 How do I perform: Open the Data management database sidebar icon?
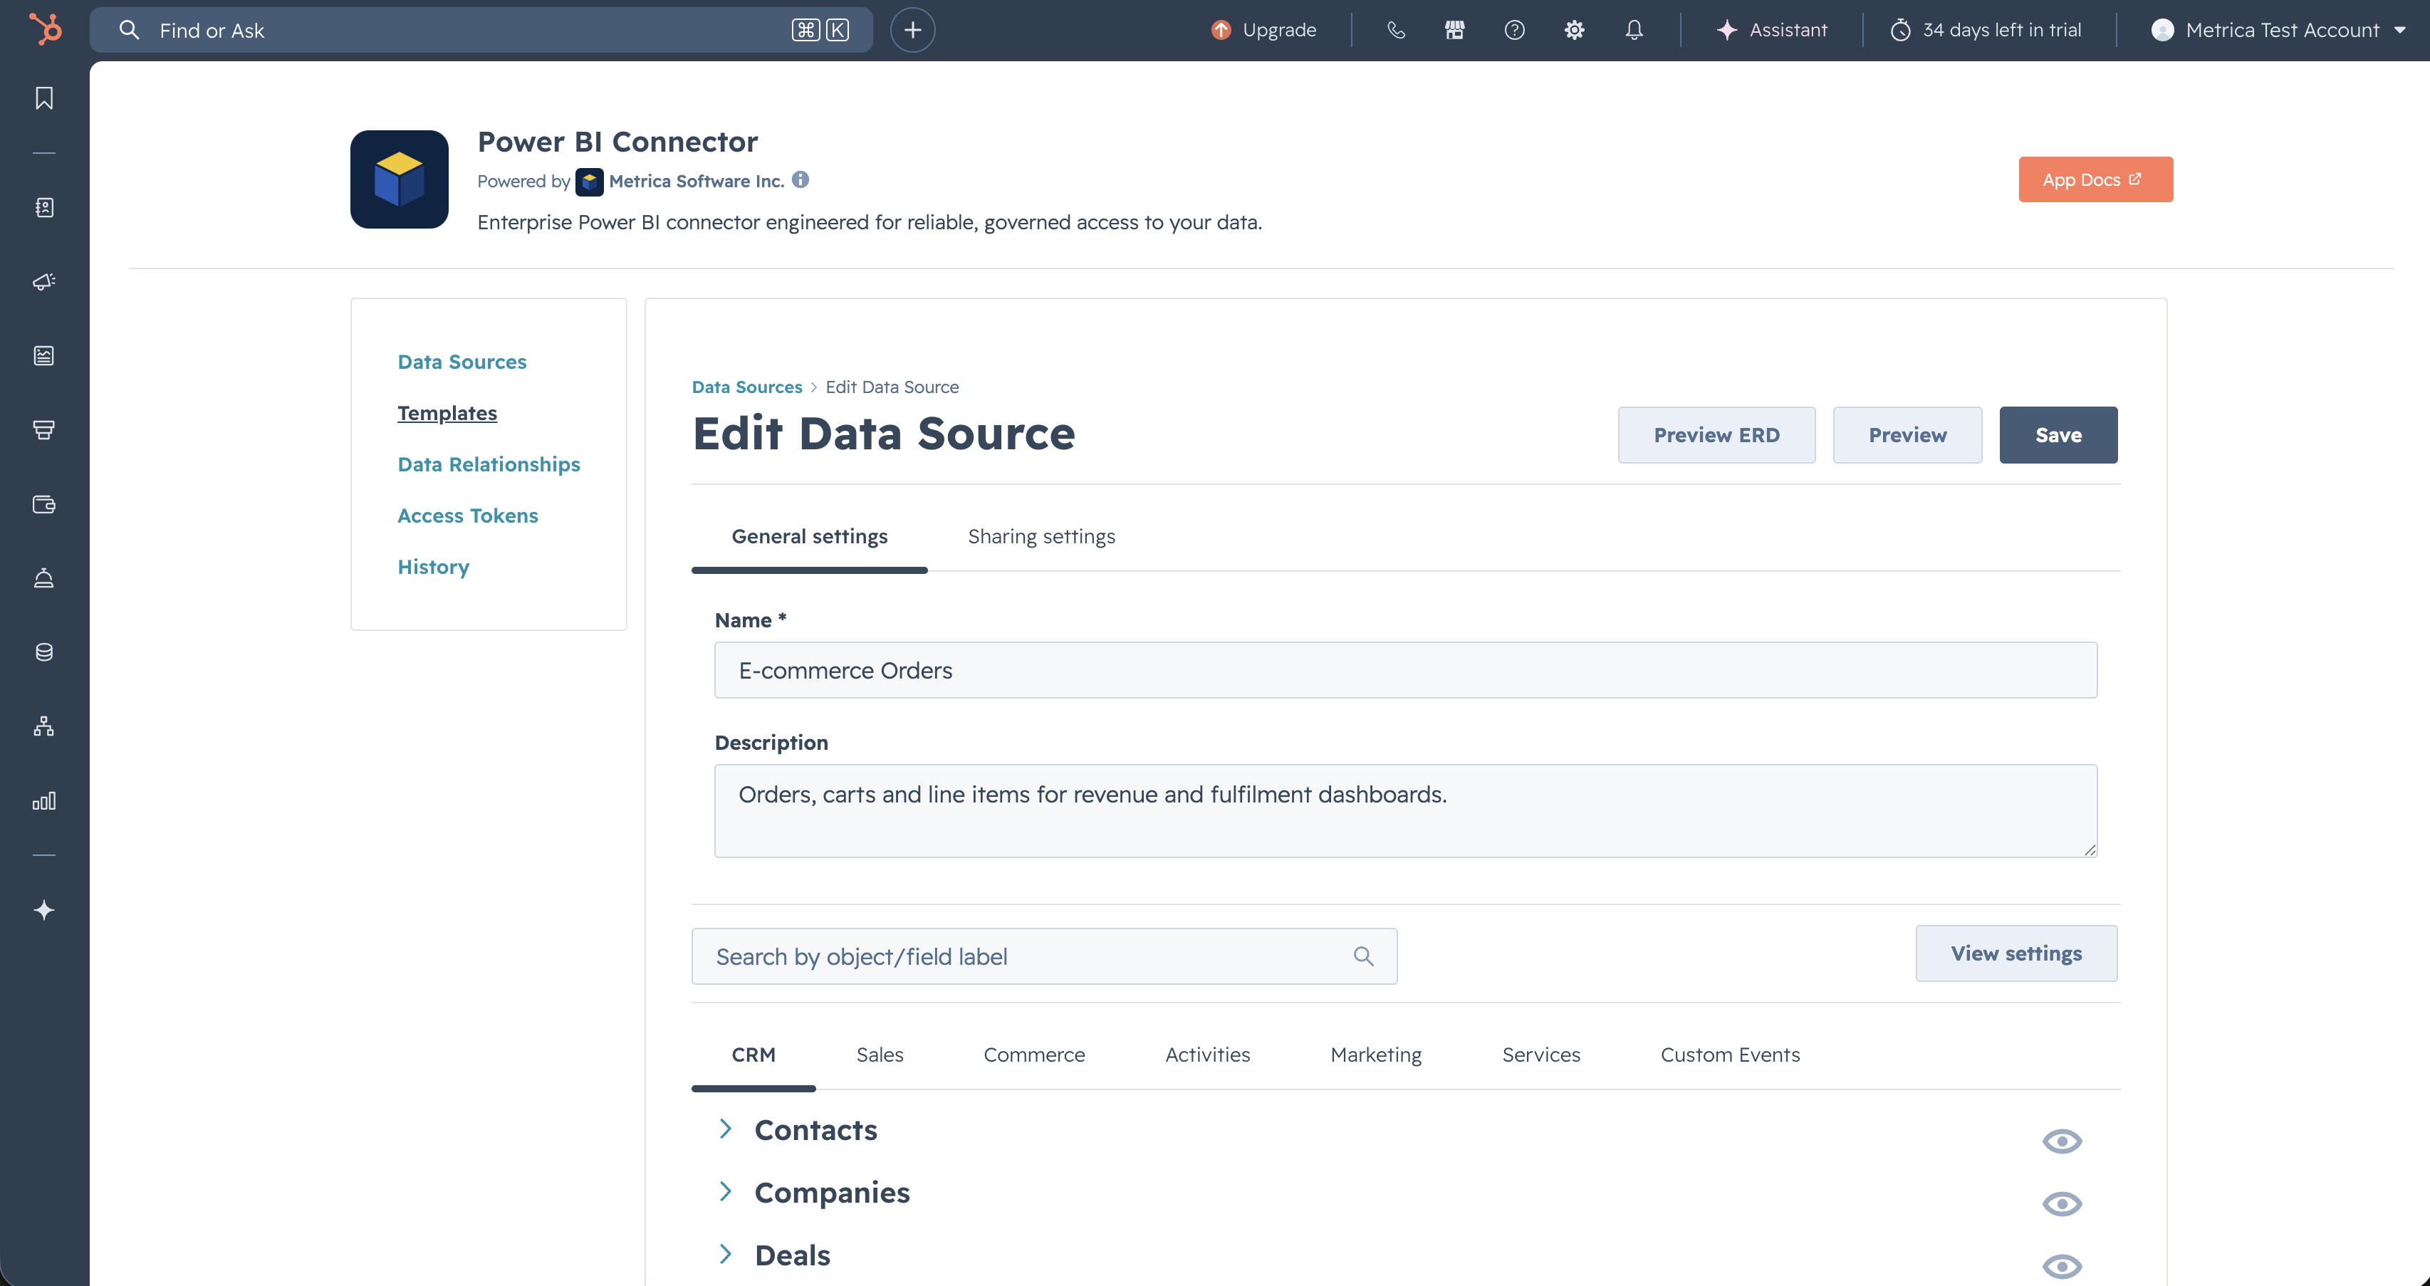(44, 652)
